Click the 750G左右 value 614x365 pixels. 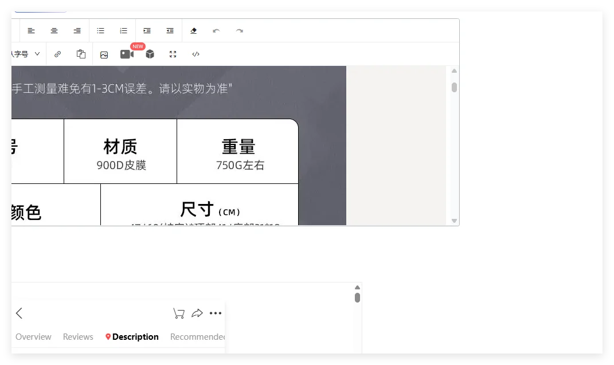[x=240, y=165]
